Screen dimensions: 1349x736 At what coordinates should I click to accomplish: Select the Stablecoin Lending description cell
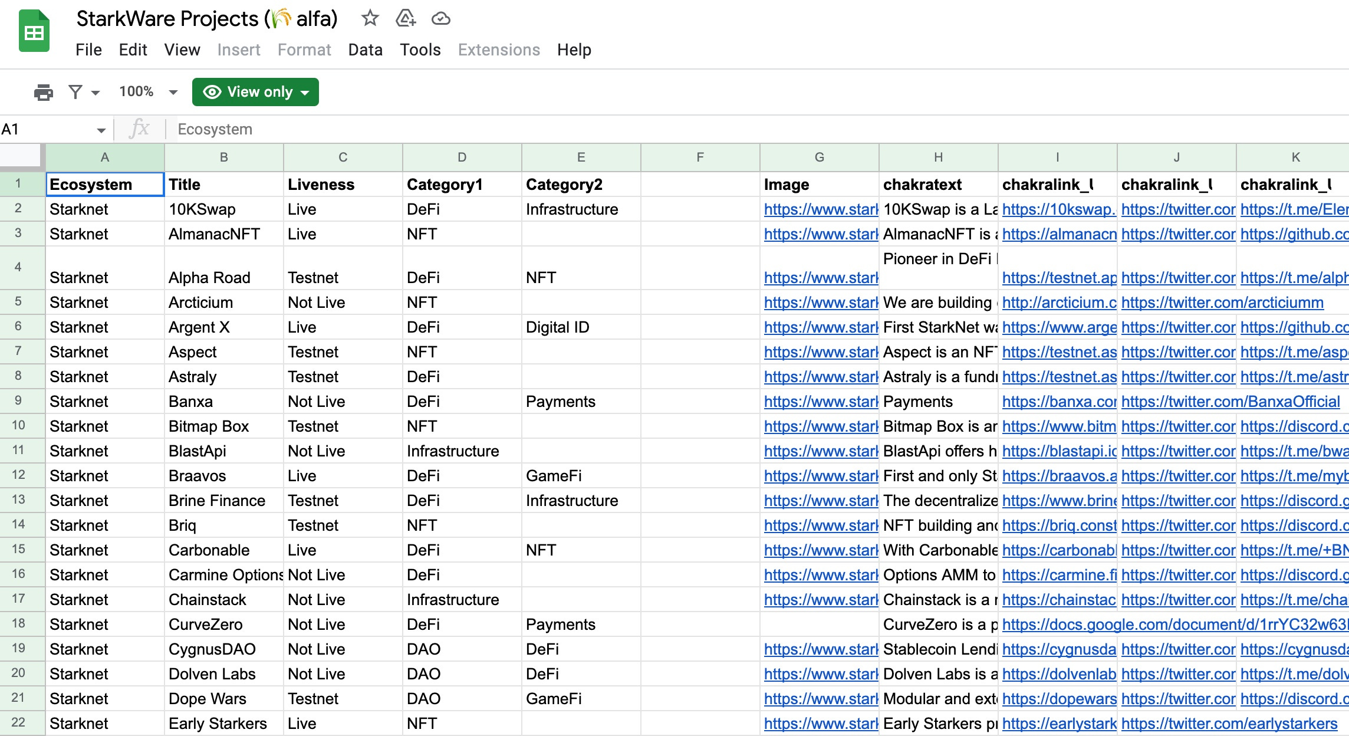(x=939, y=649)
